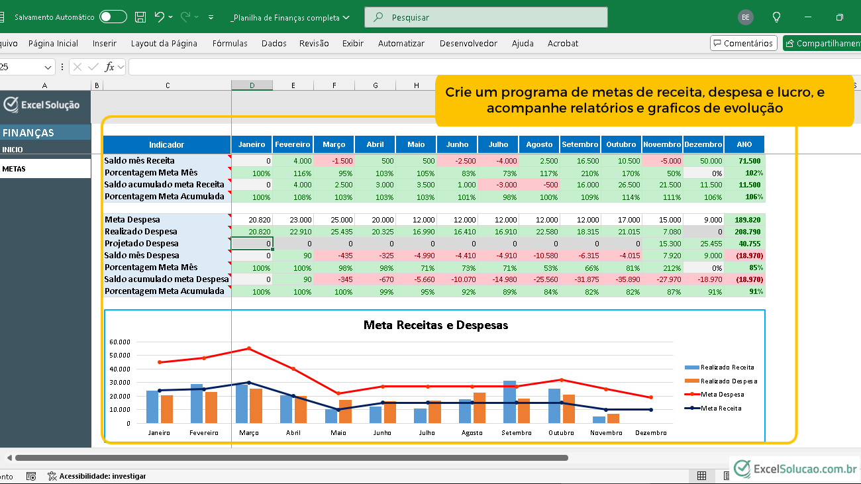Click the Pesquisar search box
Viewport: 861px width, 484px height.
pyautogui.click(x=486, y=17)
